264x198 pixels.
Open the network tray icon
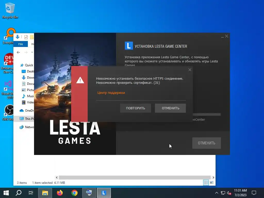pos(223,193)
